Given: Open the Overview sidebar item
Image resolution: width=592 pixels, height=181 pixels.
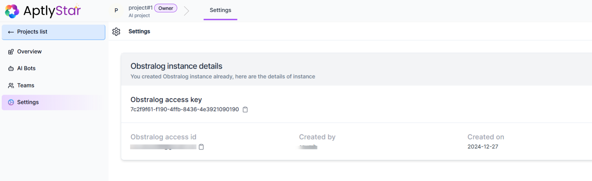Looking at the screenshot, I should coord(54,51).
